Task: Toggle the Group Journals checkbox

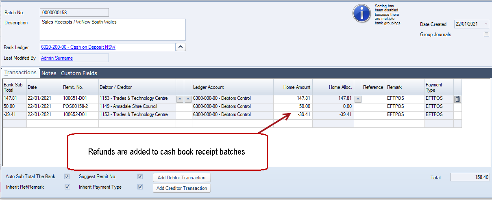Action: pos(486,34)
